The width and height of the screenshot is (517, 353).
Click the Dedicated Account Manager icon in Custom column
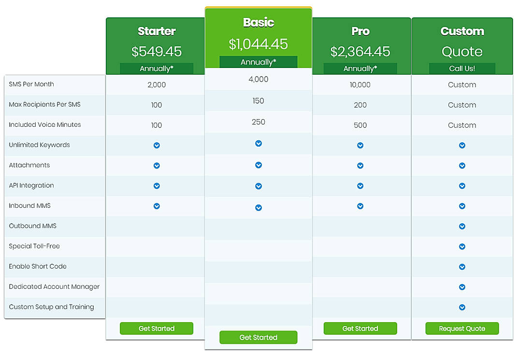pyautogui.click(x=462, y=287)
